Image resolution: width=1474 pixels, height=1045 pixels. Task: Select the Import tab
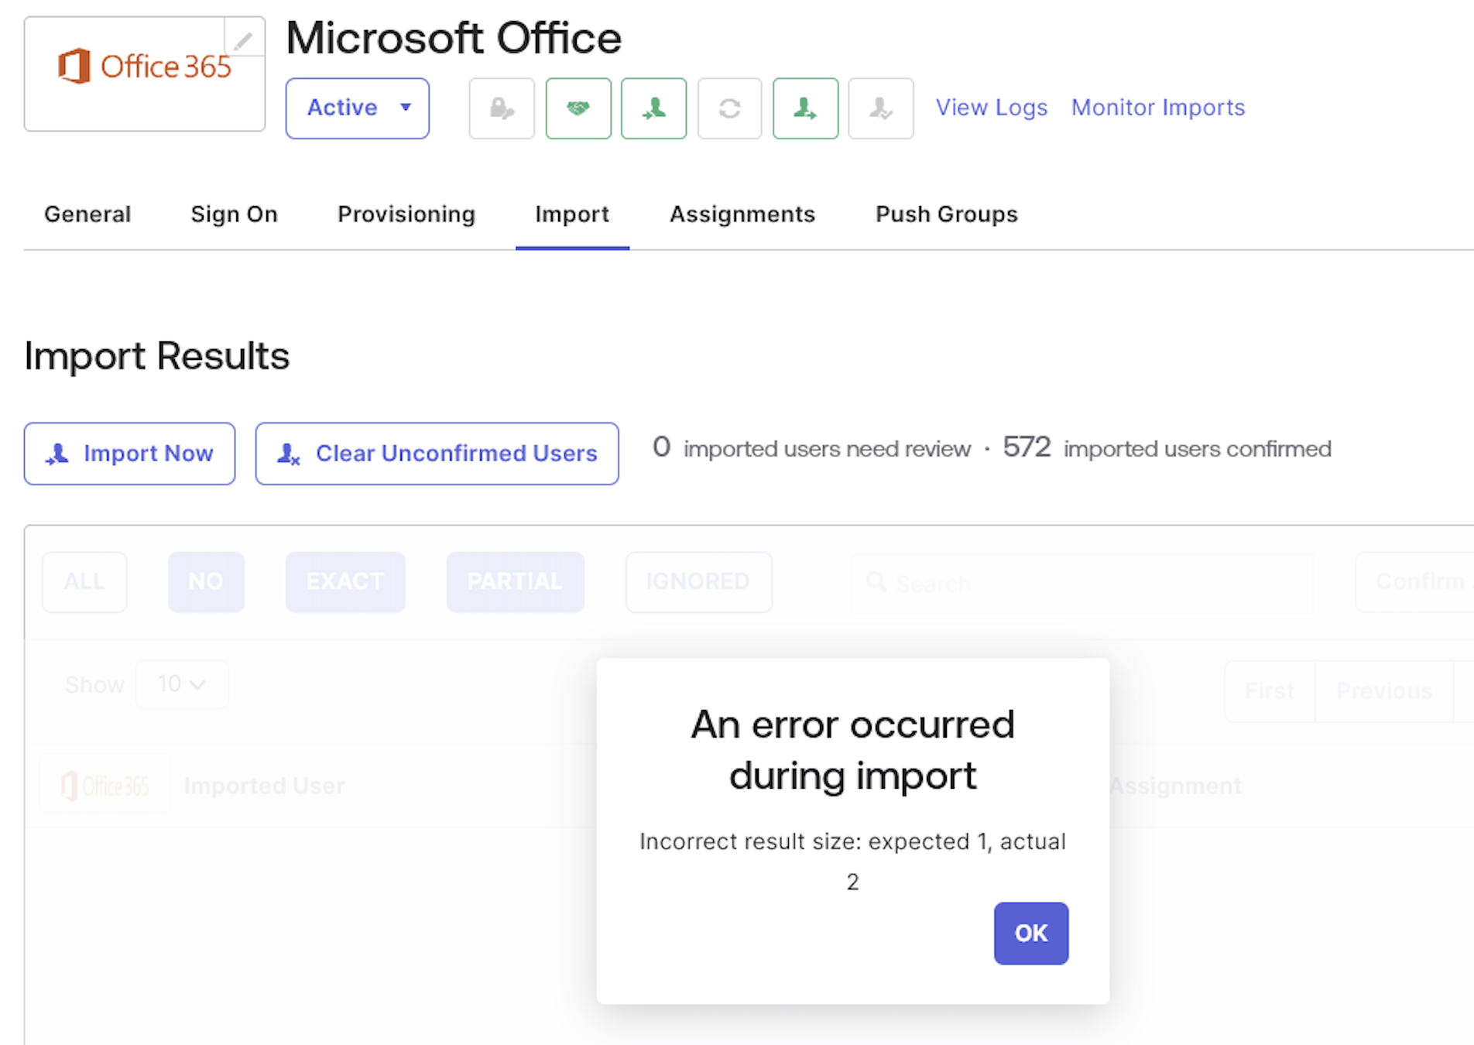[x=572, y=214]
